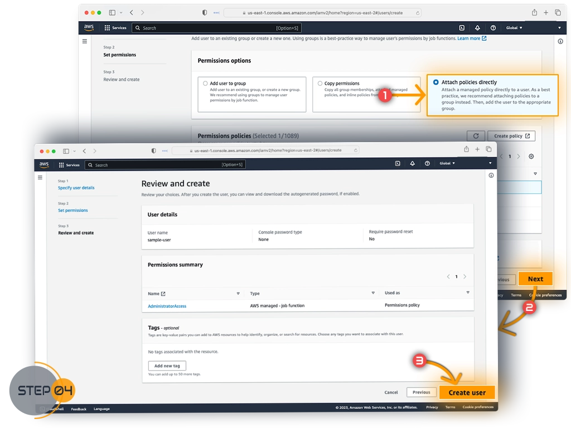
Task: Sort by the Type column arrow
Action: (373, 293)
